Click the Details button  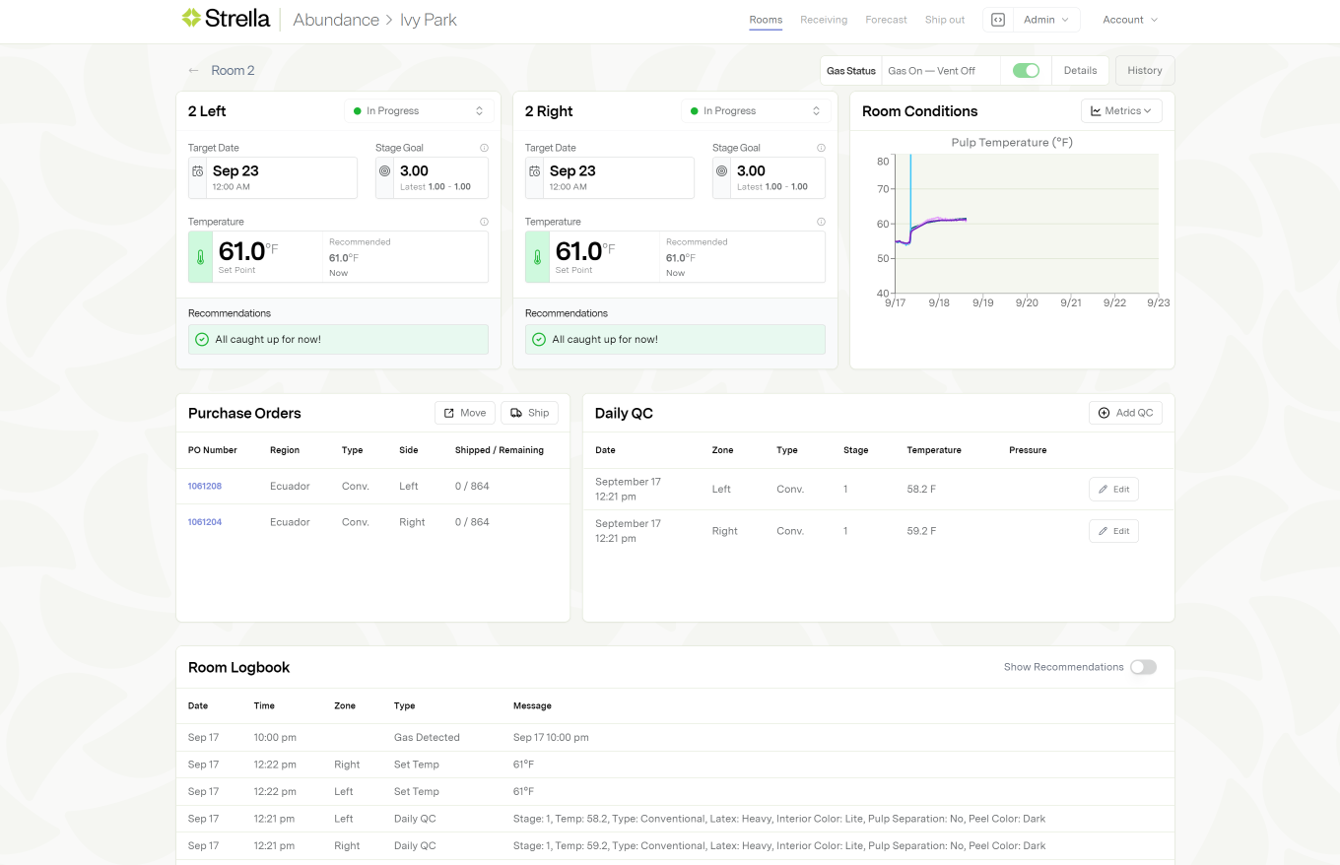[x=1080, y=71]
